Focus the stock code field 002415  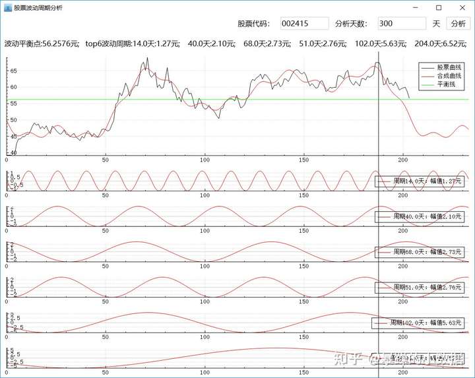(304, 23)
